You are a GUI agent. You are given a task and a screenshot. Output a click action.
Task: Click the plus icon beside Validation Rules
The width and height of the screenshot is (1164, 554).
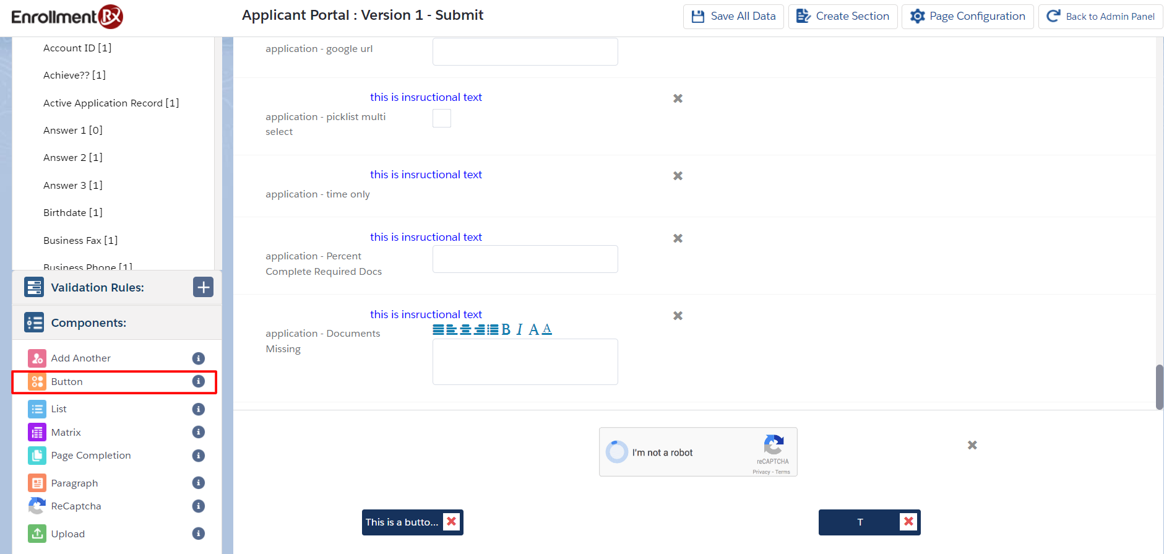point(203,287)
